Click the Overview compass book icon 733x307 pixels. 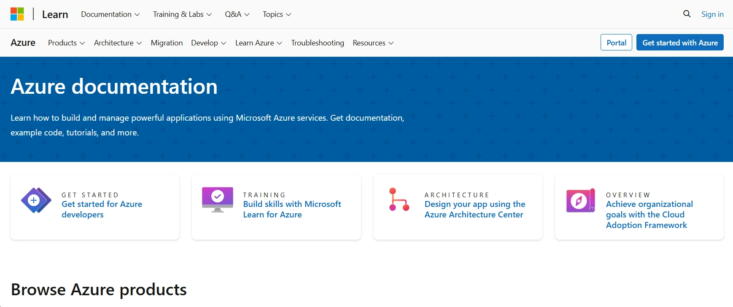[581, 200]
